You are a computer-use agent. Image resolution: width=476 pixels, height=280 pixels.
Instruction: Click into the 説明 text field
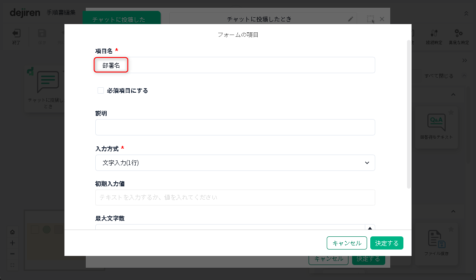(x=235, y=127)
